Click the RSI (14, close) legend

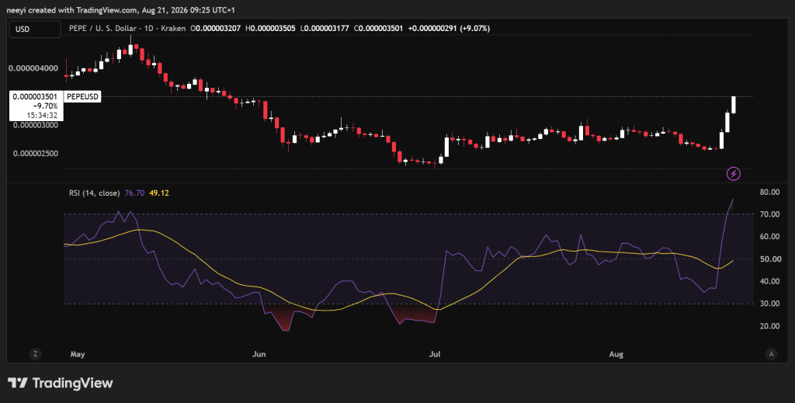point(94,193)
